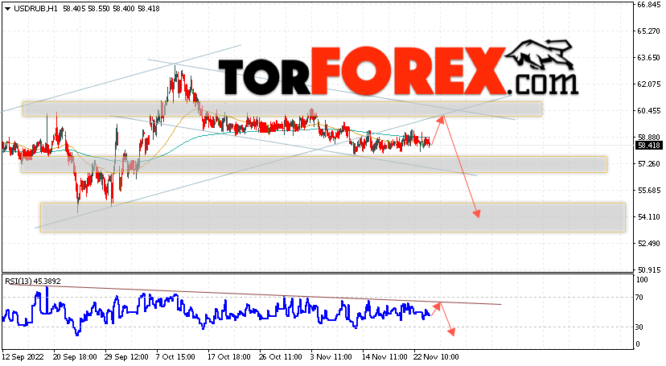The image size is (666, 366).
Task: Click the OHLC values 58.405 58.550 58.400 58.418
Action: point(111,9)
